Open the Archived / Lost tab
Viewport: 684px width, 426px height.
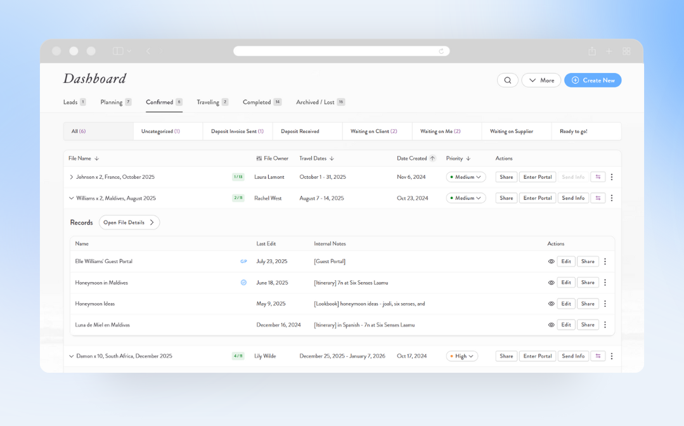[320, 102]
